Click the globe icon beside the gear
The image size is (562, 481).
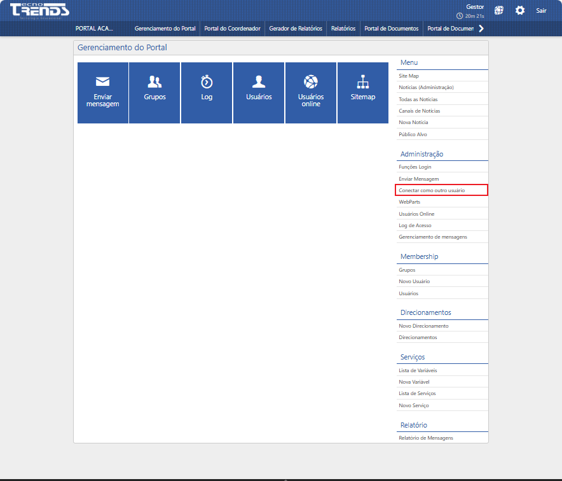(x=500, y=11)
